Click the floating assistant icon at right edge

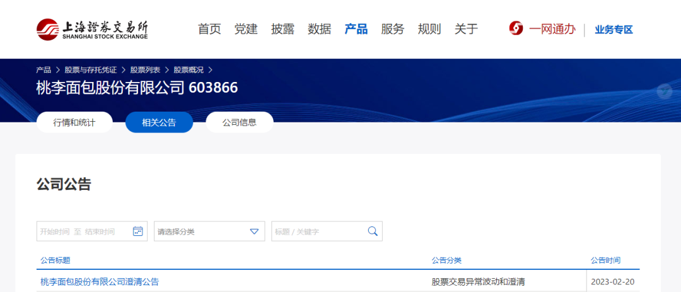point(665,91)
